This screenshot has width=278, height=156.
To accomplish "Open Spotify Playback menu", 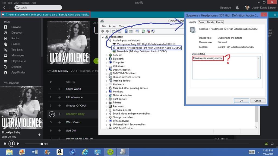I will (25, 3).
